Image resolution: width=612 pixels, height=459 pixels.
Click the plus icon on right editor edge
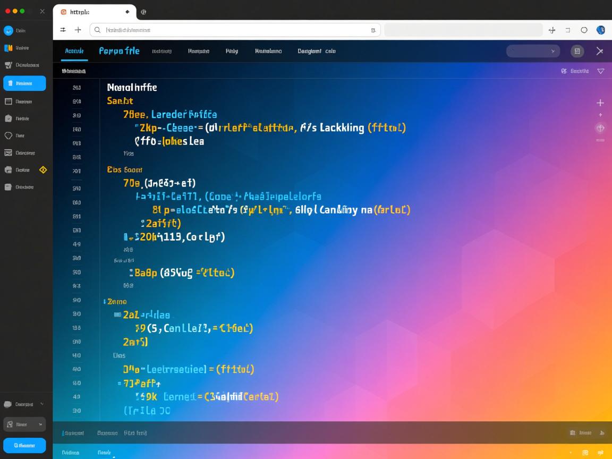point(600,103)
